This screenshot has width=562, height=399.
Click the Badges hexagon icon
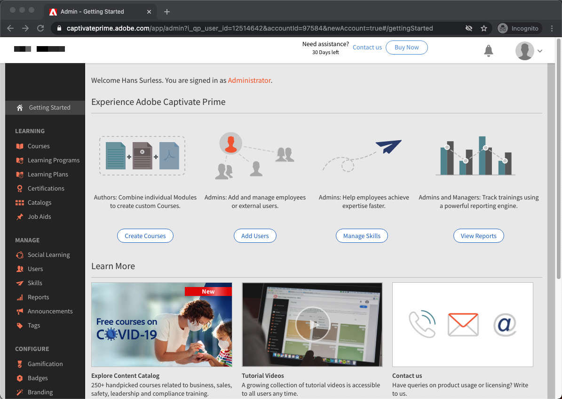[20, 378]
